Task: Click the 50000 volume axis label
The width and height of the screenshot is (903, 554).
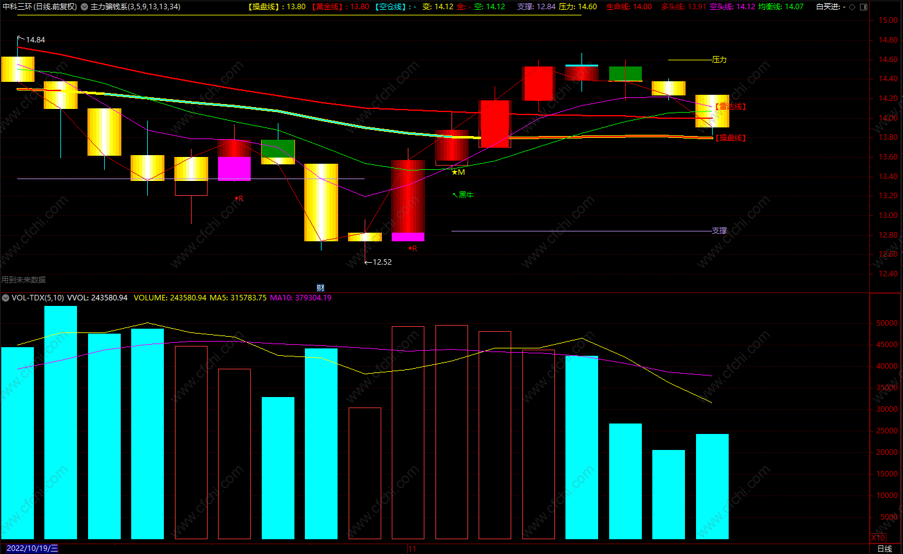Action: (x=887, y=323)
